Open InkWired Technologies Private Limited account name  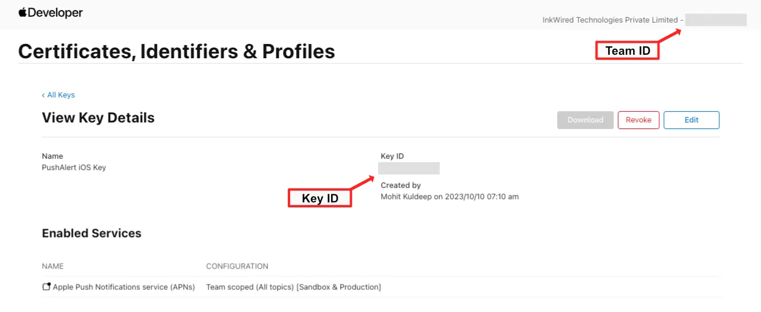(x=610, y=20)
